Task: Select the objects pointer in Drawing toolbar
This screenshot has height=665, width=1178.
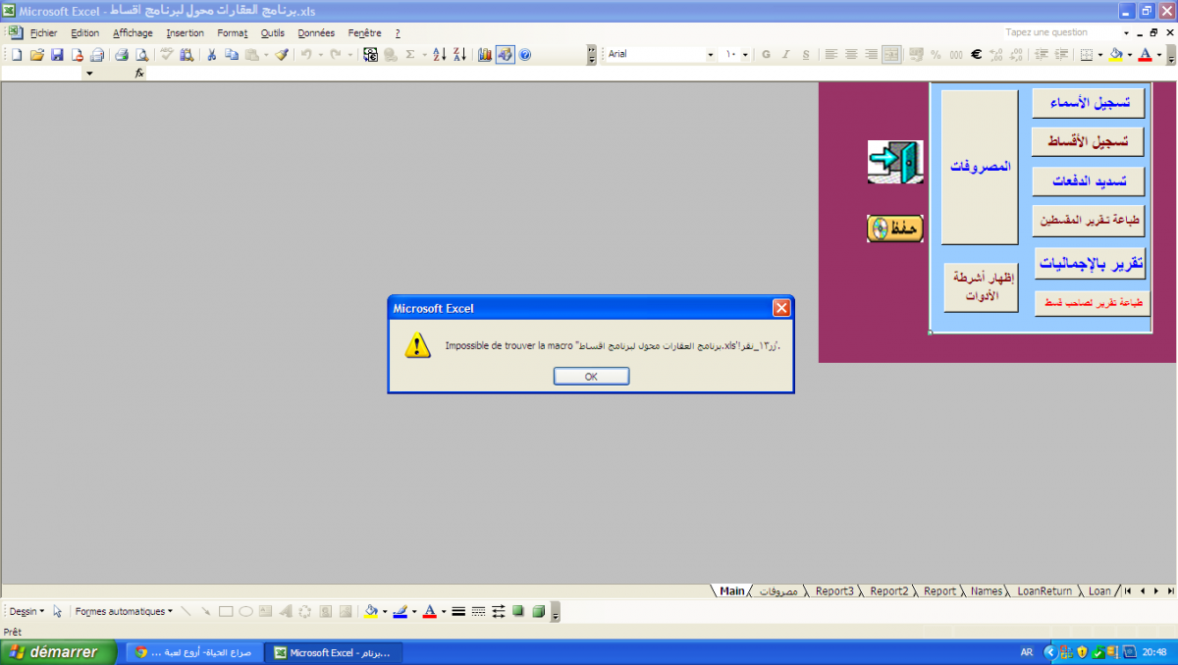Action: click(58, 611)
